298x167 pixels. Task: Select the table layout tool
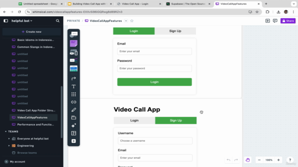[74, 133]
